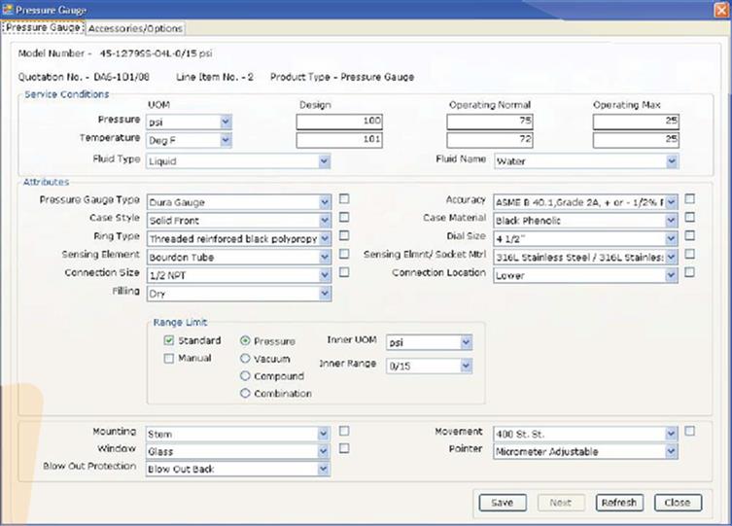Open the Connection Location Lower dropdown
732x526 pixels.
click(585, 275)
